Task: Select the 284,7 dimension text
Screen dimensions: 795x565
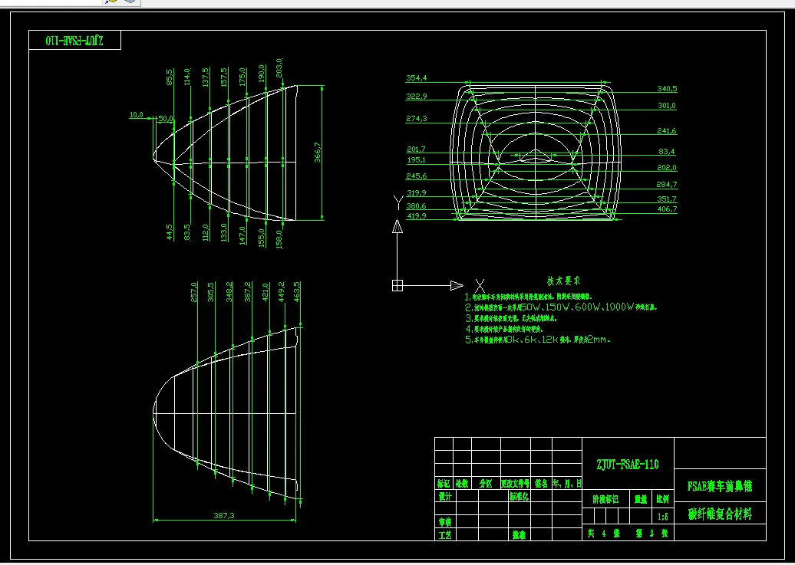Action: 667,185
